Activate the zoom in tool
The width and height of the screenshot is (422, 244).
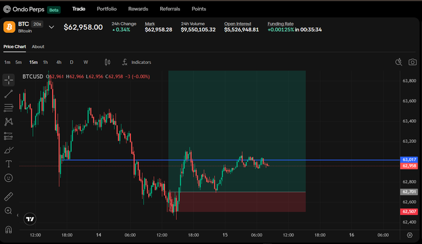click(x=9, y=210)
